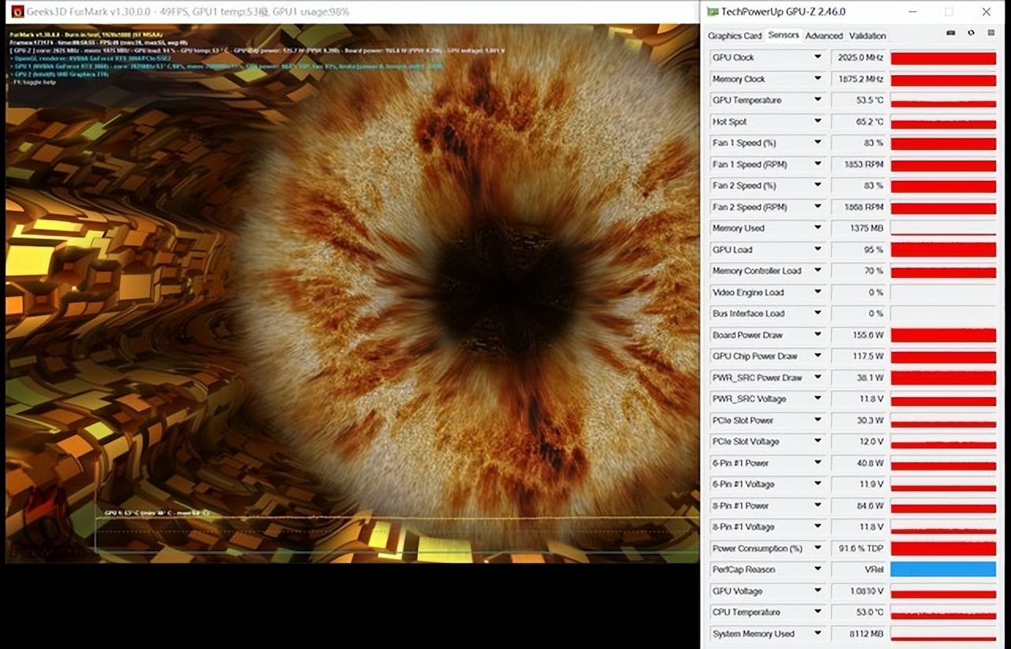Open the Video Engine Load dropdown
The image size is (1011, 649).
[x=817, y=292]
